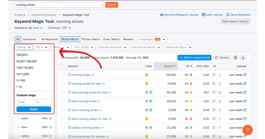Click the export upload icon
This screenshot has width=265, height=139.
243,58
